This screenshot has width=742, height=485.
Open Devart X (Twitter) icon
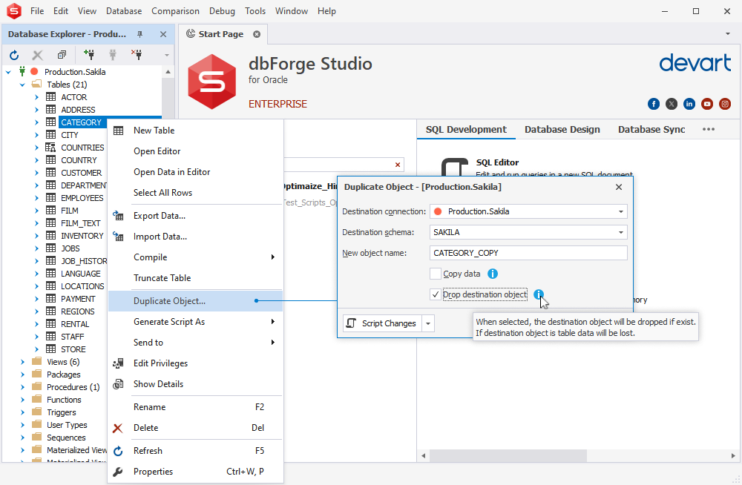pos(672,104)
